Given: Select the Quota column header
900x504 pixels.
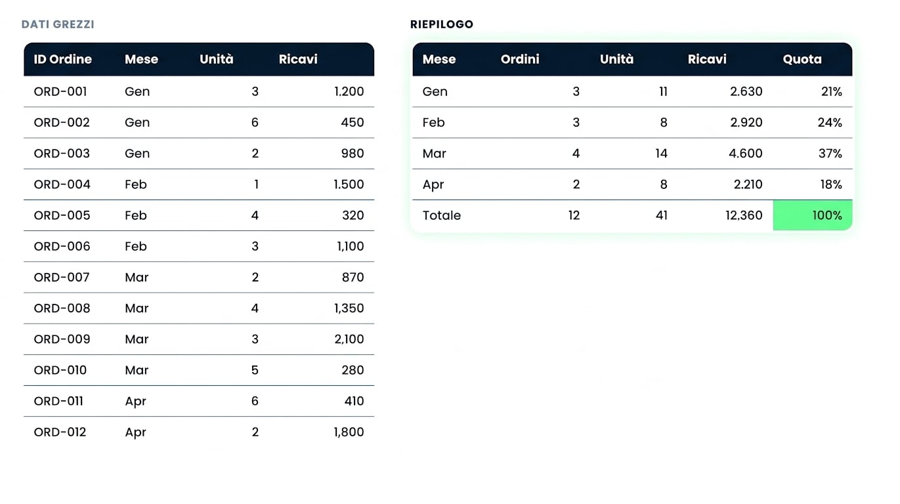Looking at the screenshot, I should point(802,59).
